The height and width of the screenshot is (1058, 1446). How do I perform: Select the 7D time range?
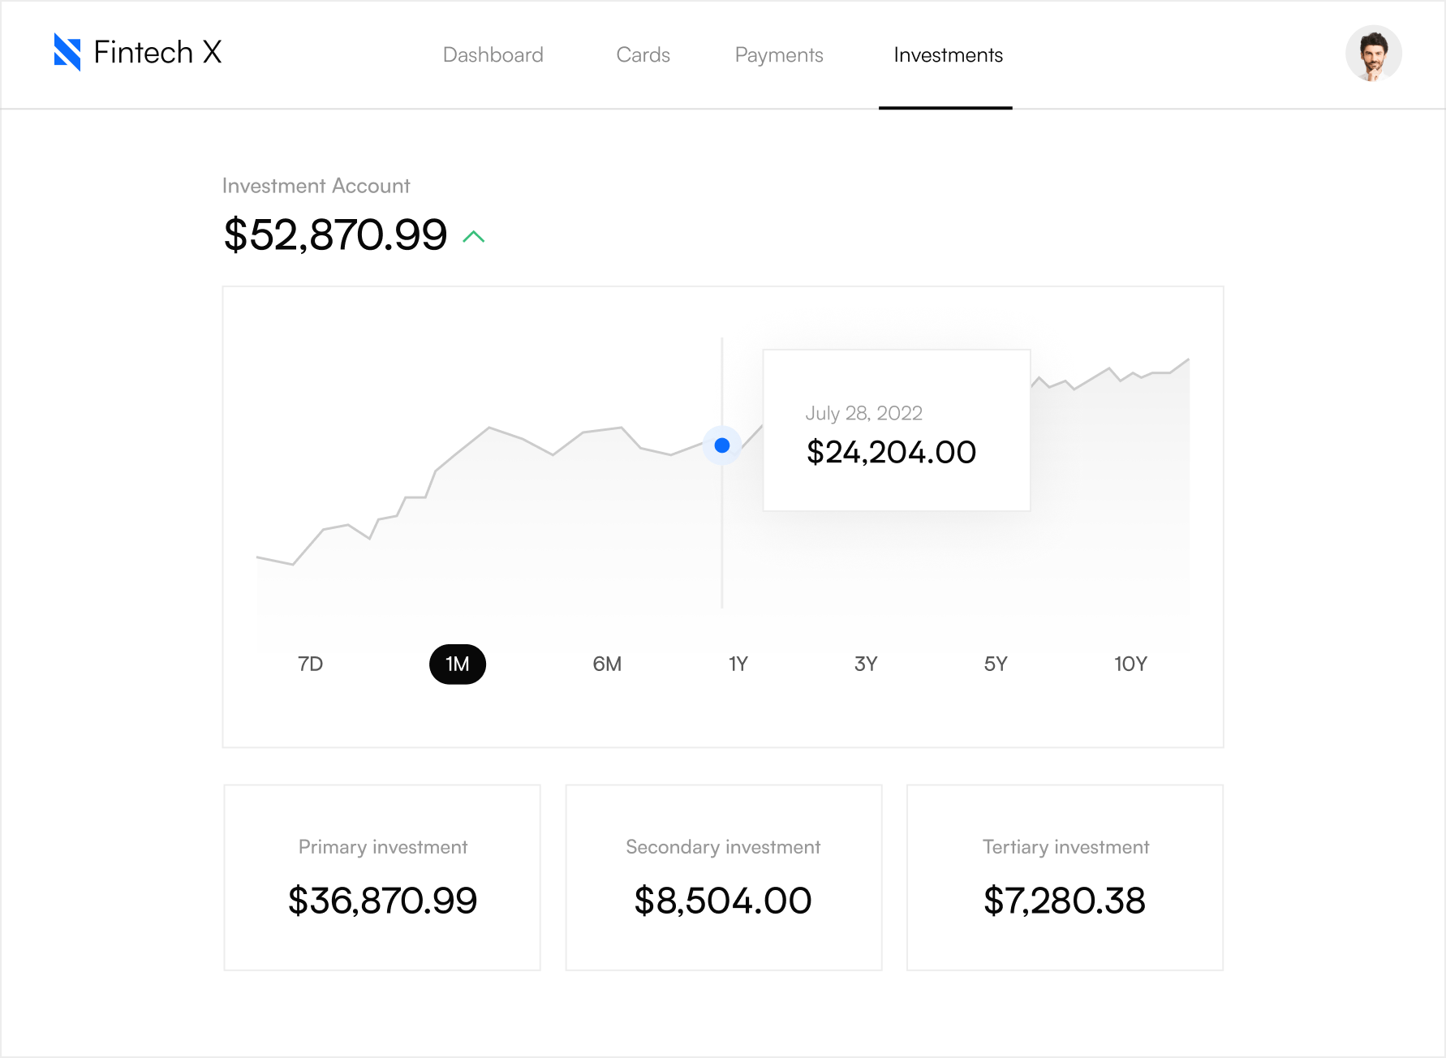[x=311, y=664]
